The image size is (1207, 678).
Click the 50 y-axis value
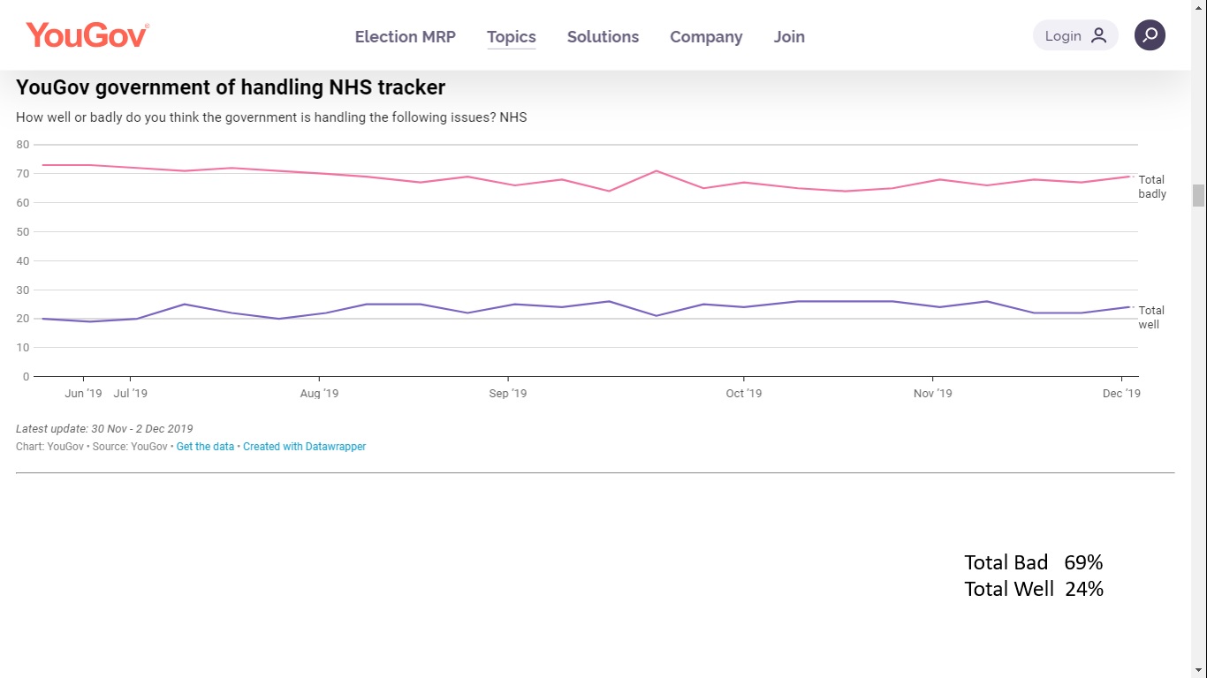(23, 232)
